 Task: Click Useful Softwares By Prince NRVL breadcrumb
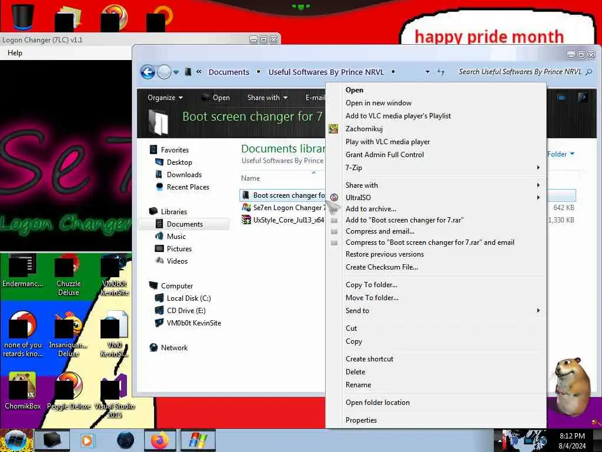pyautogui.click(x=326, y=72)
